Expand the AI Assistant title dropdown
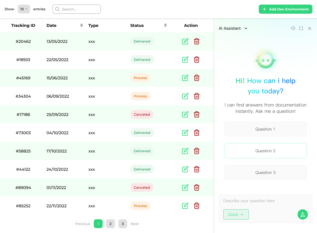This screenshot has width=317, height=233. click(x=246, y=28)
